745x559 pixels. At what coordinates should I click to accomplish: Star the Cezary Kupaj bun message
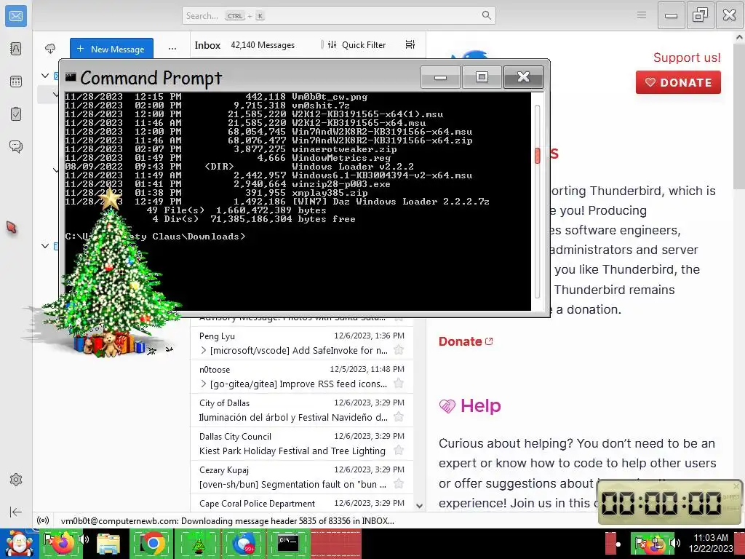pyautogui.click(x=399, y=484)
